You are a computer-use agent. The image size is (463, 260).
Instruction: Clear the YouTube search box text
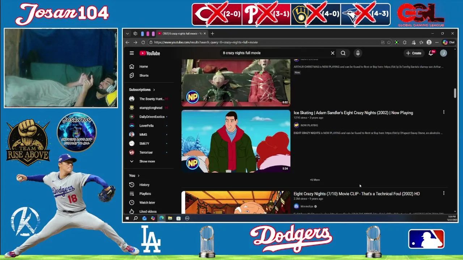(332, 53)
